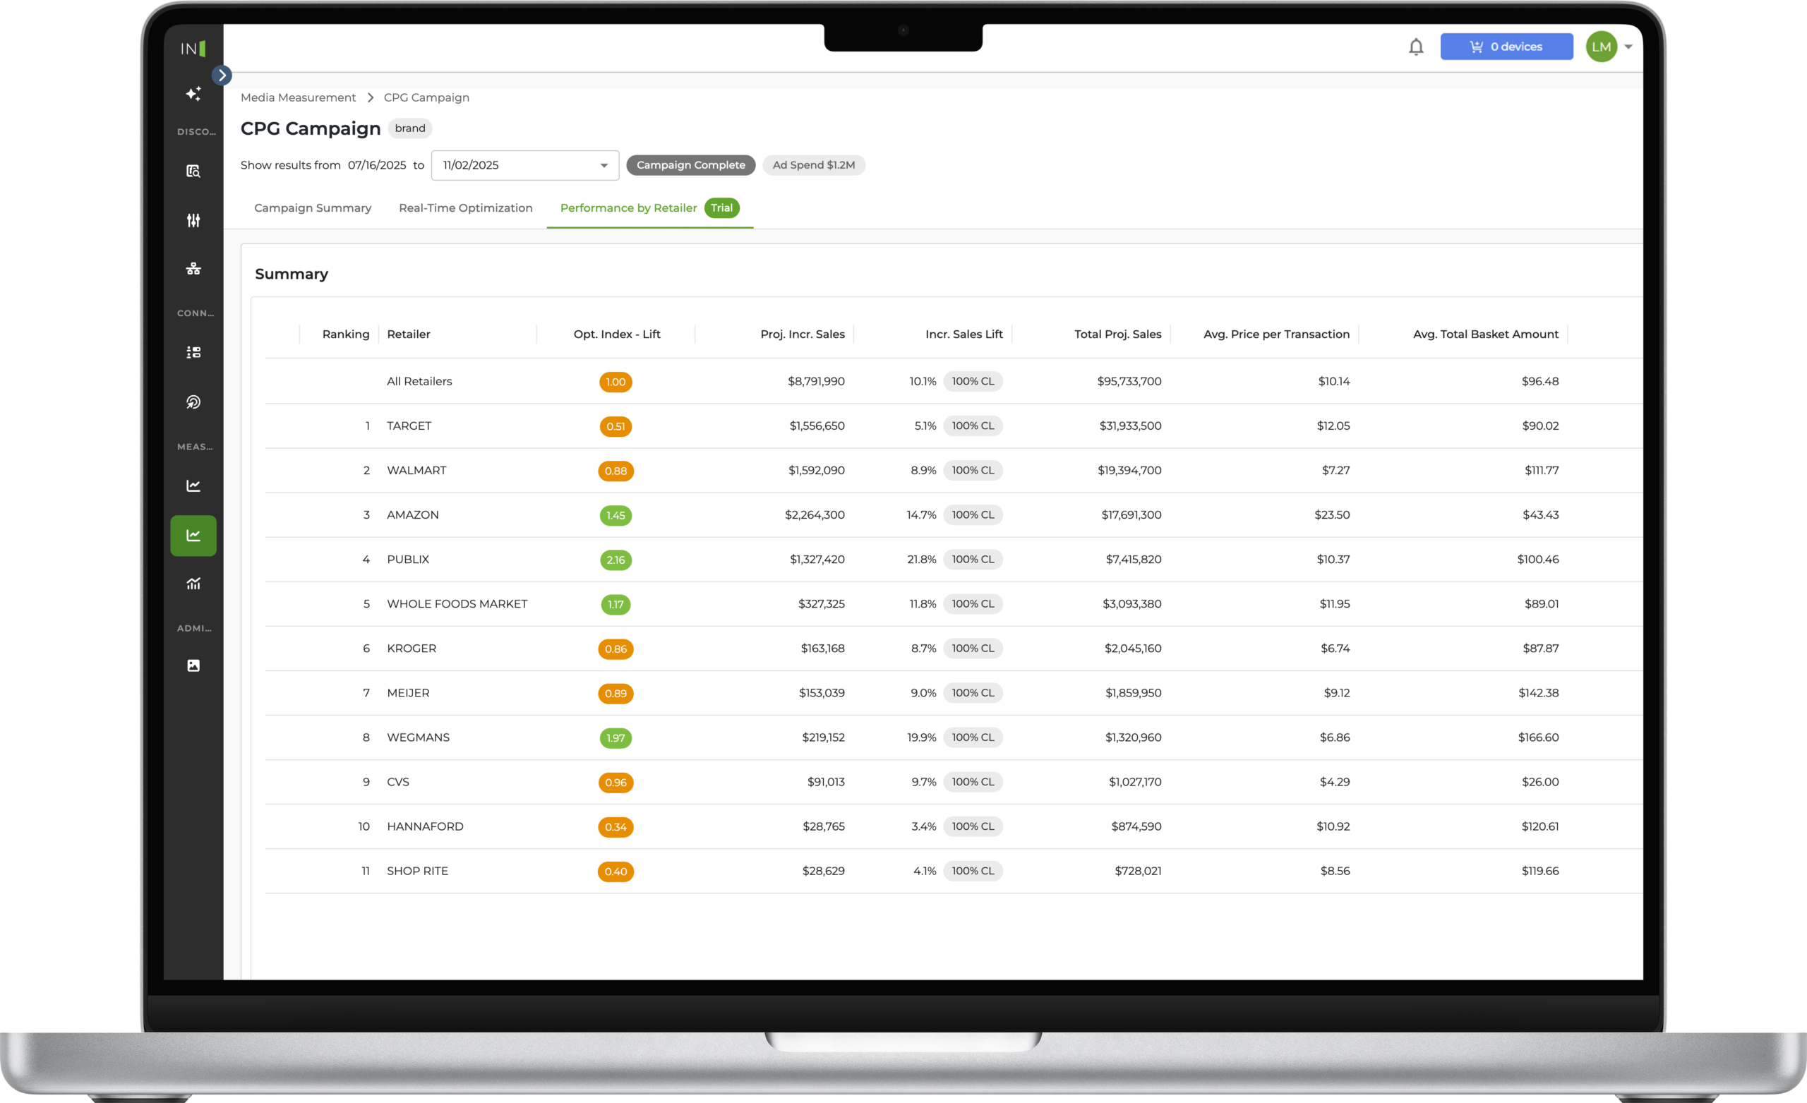Click Publix's green 2.16 index badge
This screenshot has height=1103, width=1807.
click(x=616, y=560)
